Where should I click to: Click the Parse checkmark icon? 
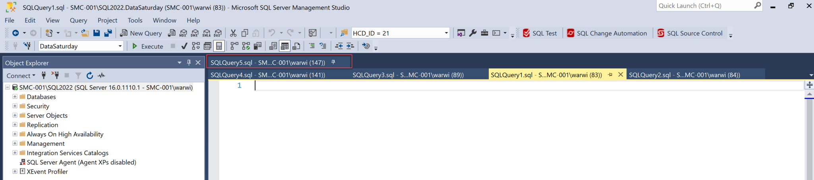(184, 46)
